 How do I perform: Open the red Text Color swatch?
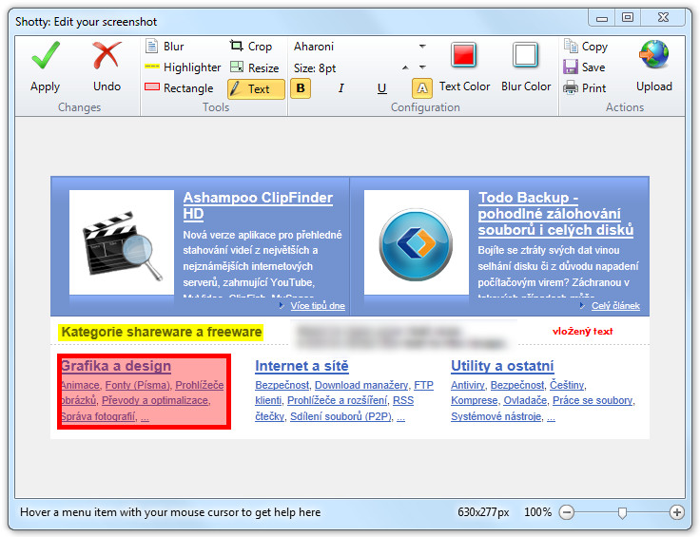pyautogui.click(x=463, y=55)
